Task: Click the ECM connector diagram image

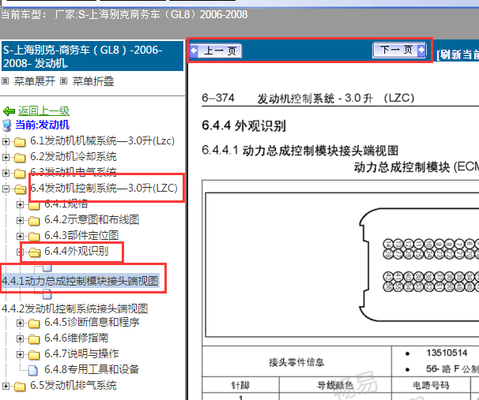Action: point(342,264)
